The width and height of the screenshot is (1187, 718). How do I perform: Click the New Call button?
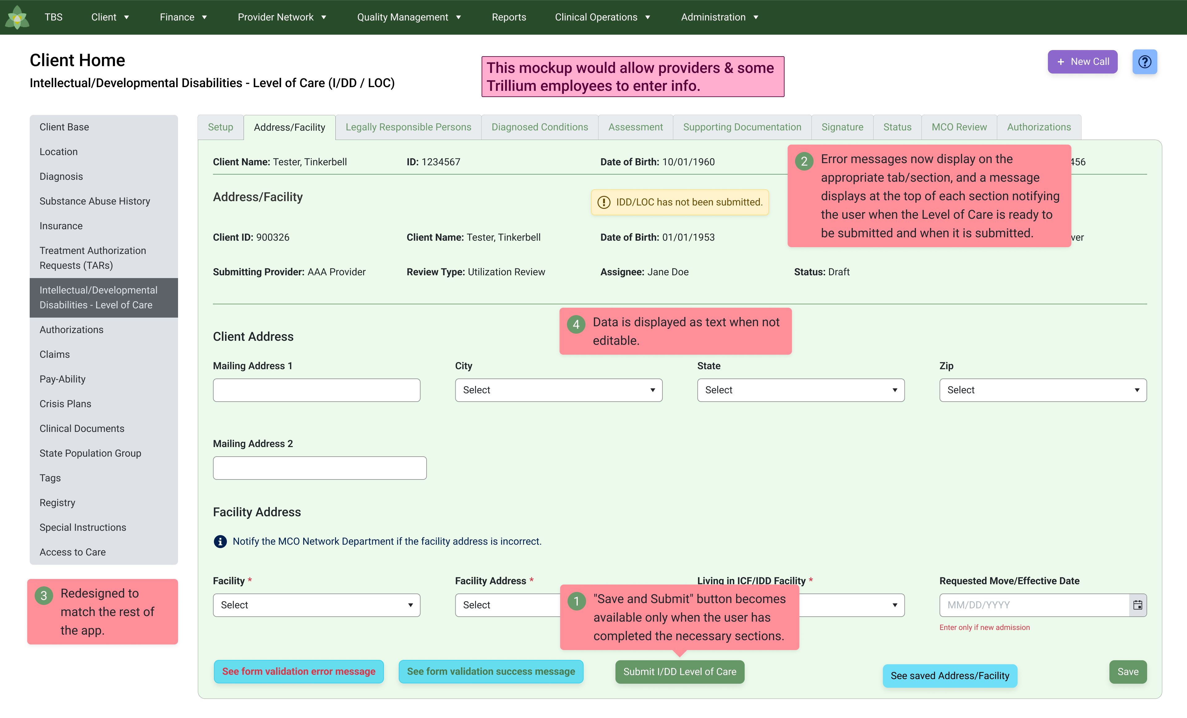(x=1083, y=62)
